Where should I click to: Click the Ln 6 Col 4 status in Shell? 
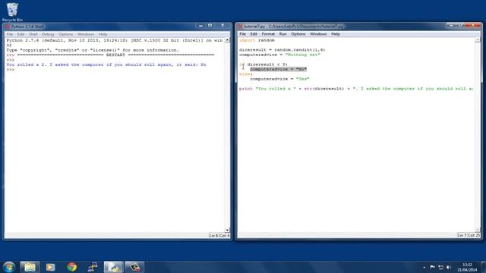coord(219,236)
